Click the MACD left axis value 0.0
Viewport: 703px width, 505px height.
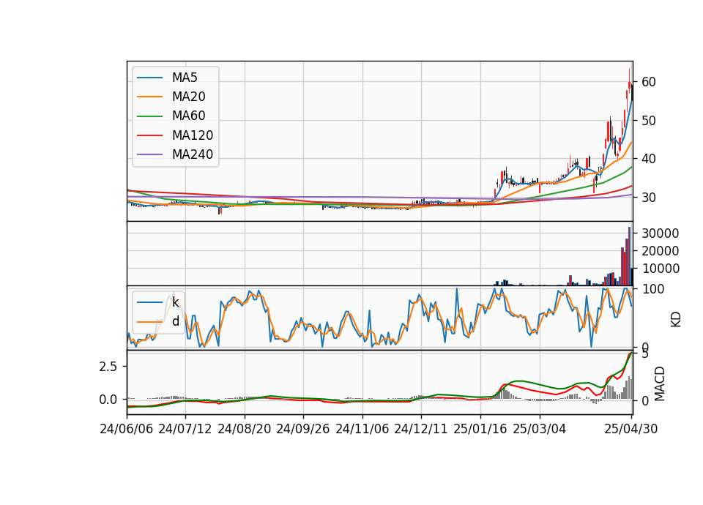coord(108,400)
